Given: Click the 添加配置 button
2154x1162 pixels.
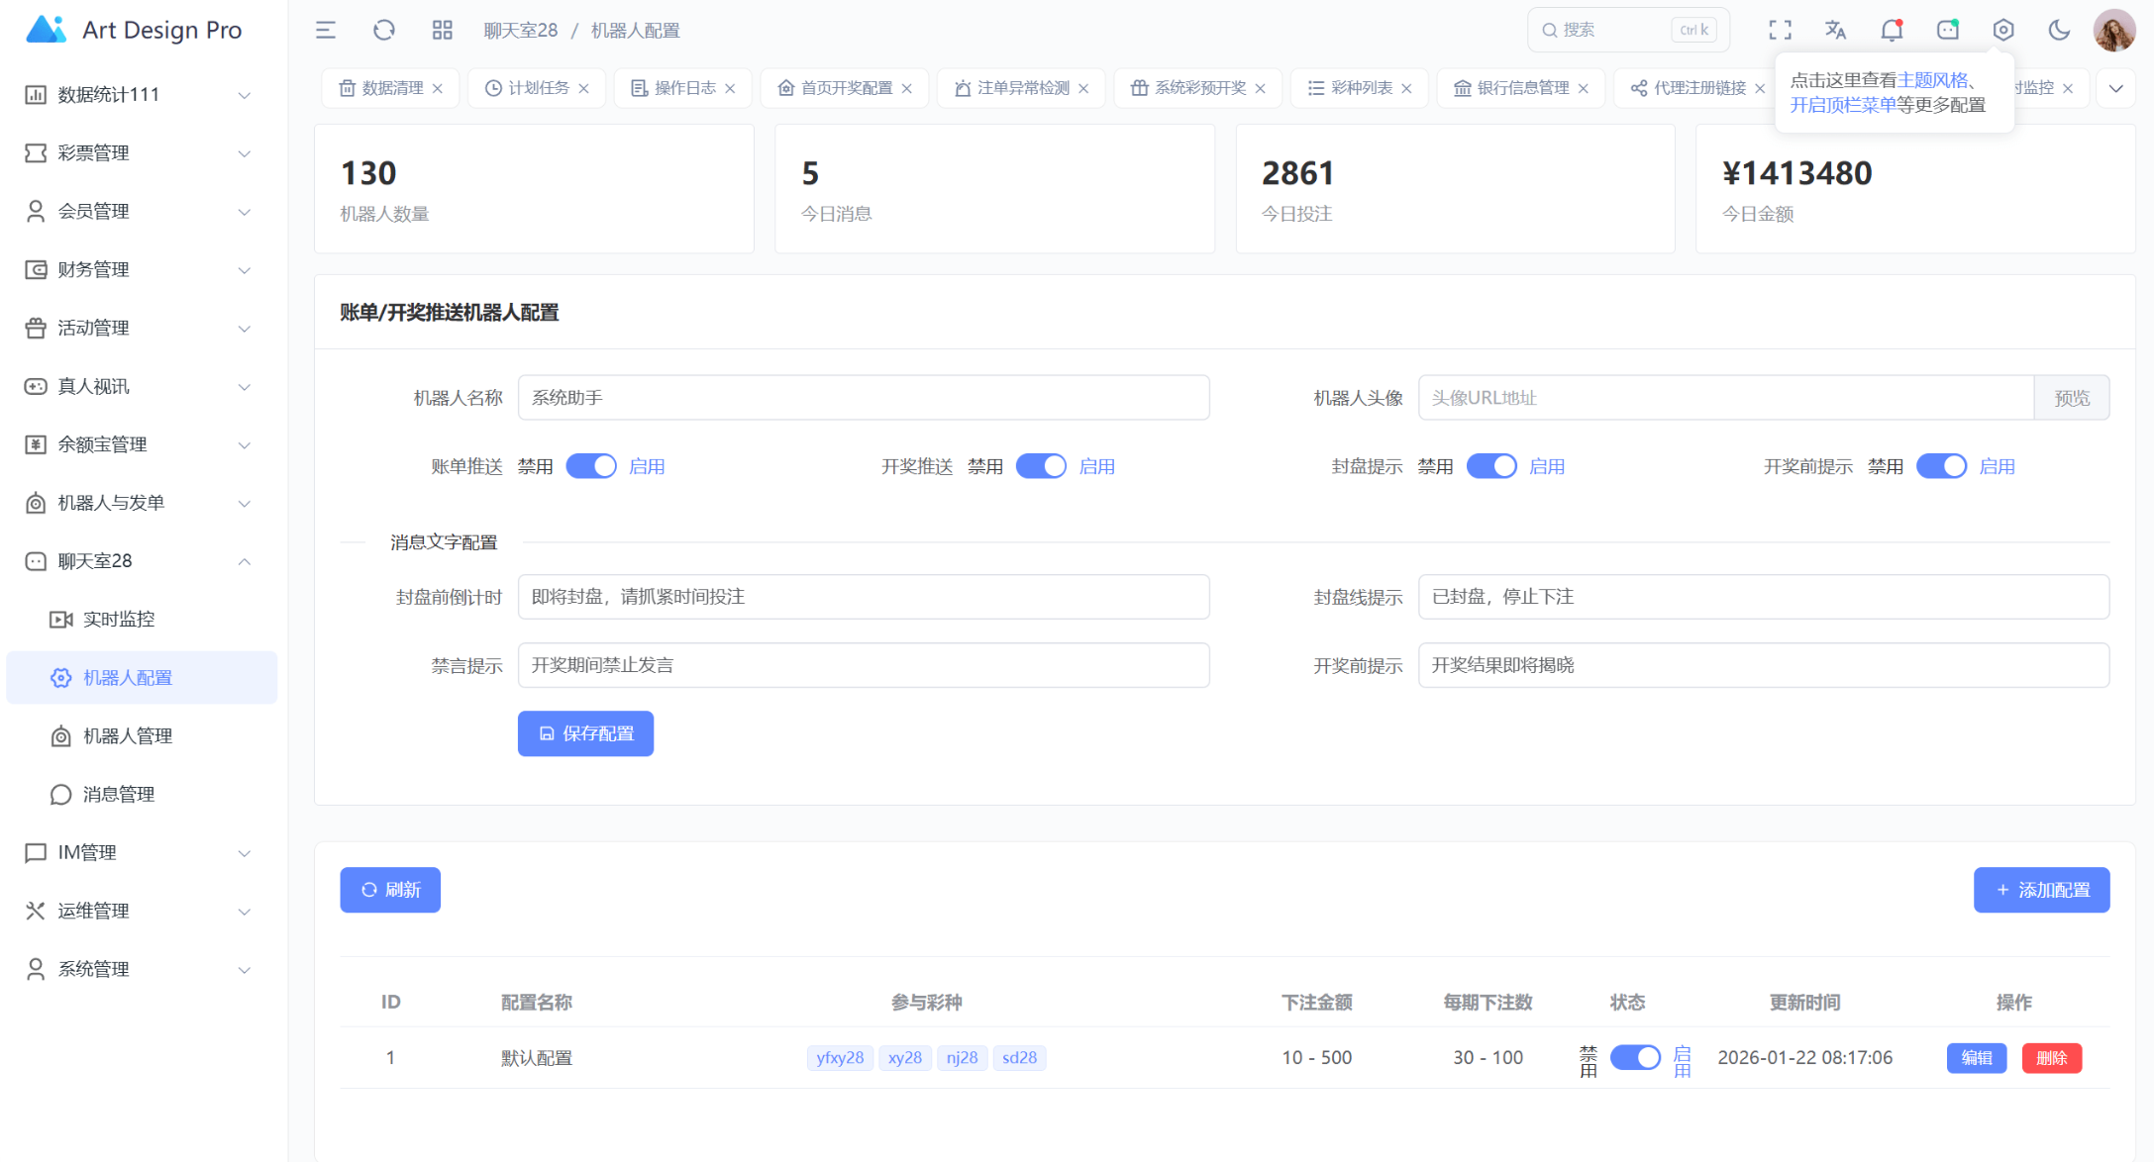Looking at the screenshot, I should pyautogui.click(x=2041, y=890).
